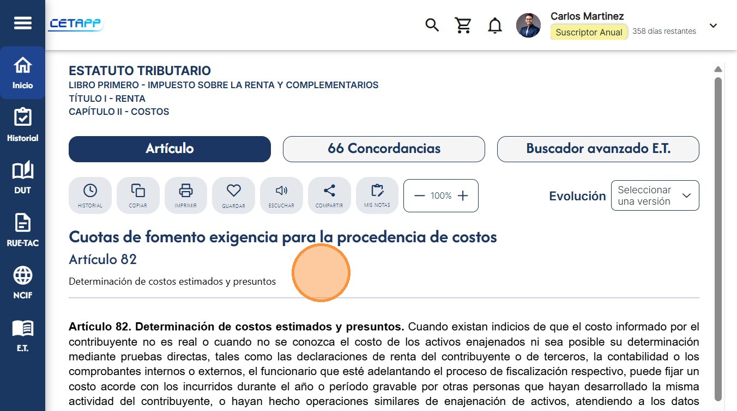Click the CETAPP logo

[75, 24]
